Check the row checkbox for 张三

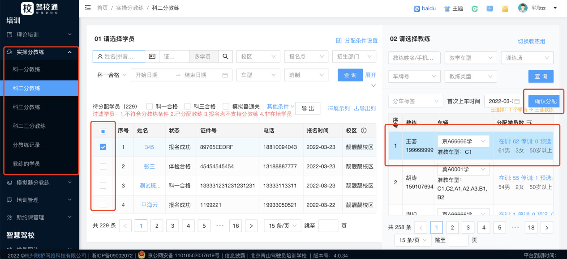103,166
